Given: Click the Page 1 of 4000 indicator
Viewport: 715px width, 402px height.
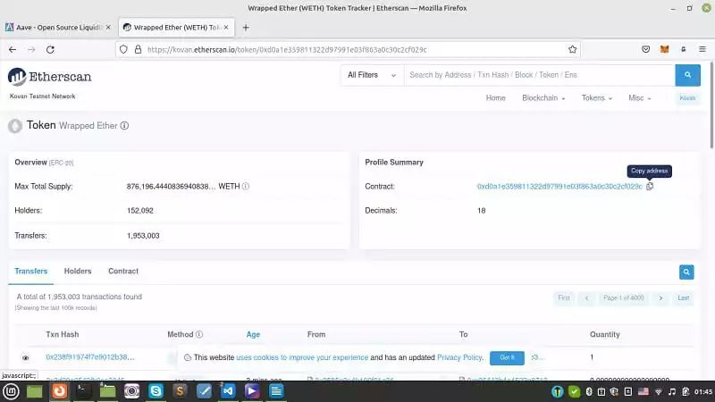Looking at the screenshot, I should [623, 298].
